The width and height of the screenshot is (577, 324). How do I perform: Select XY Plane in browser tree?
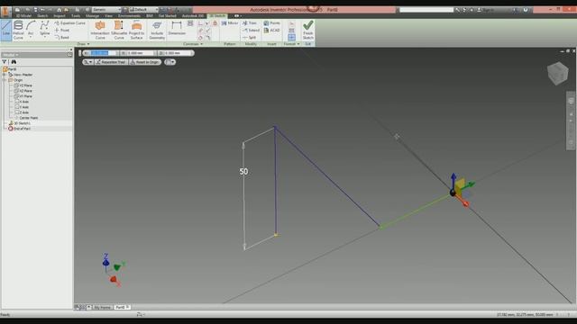(x=23, y=96)
